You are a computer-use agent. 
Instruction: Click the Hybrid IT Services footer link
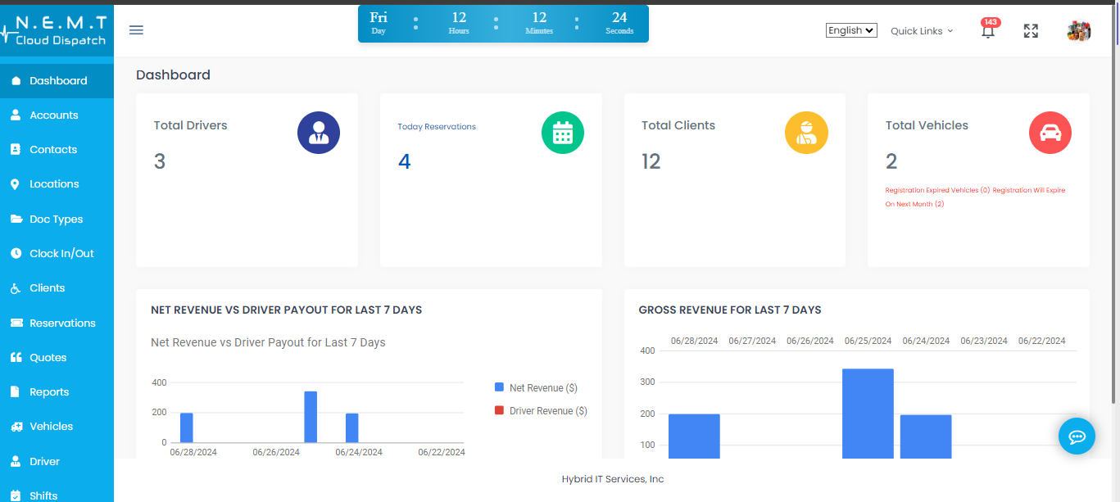pos(612,479)
